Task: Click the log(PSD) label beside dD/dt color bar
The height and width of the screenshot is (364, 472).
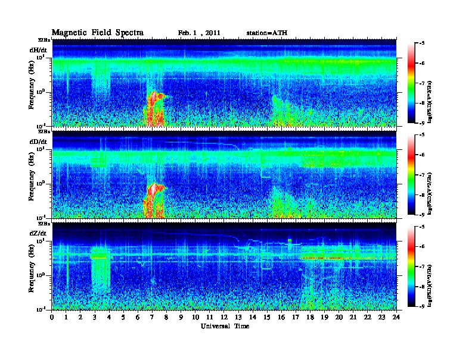Action: click(x=430, y=193)
